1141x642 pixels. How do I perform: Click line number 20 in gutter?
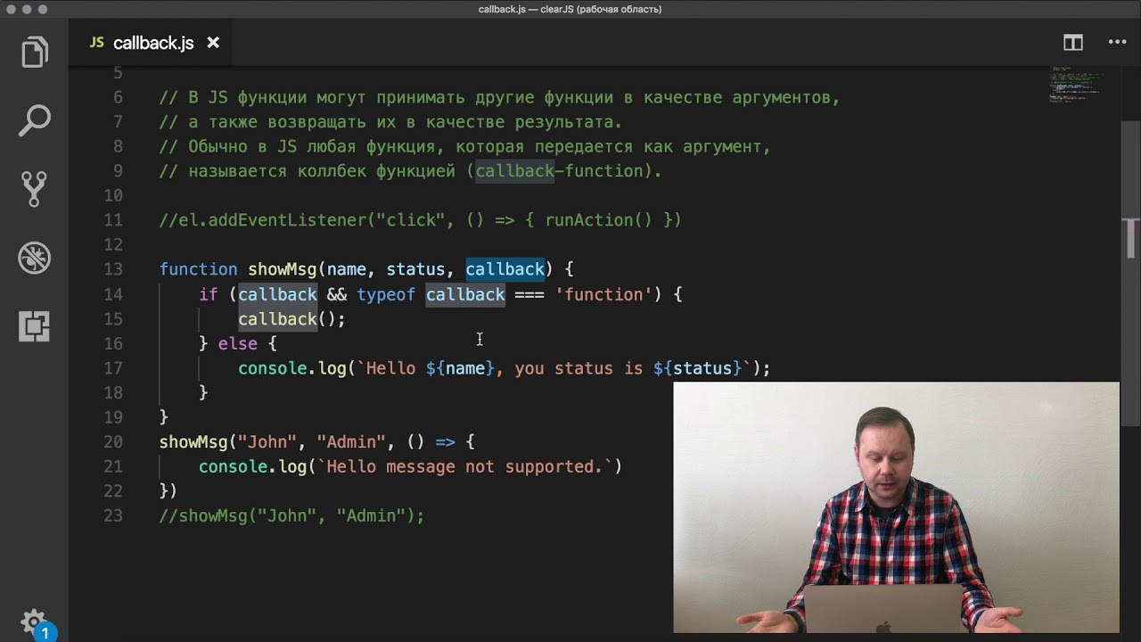point(113,441)
